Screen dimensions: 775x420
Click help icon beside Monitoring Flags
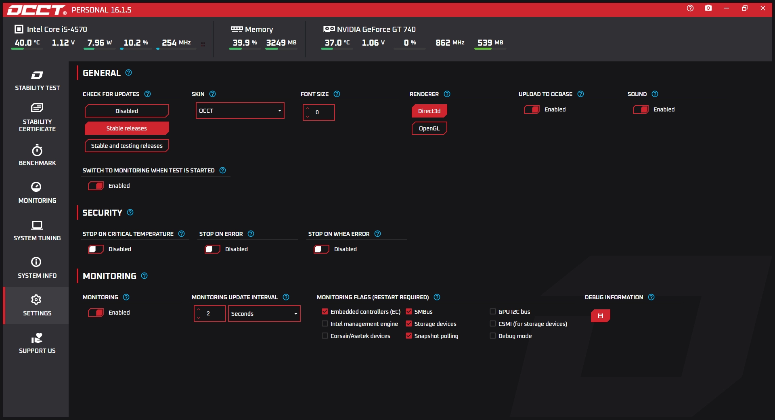pos(437,297)
